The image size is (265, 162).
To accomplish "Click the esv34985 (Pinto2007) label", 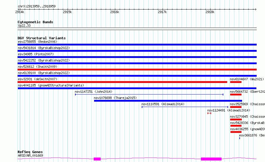I will 36,54.
